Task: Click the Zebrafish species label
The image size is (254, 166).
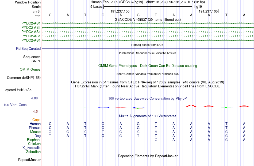Action: 33,152
